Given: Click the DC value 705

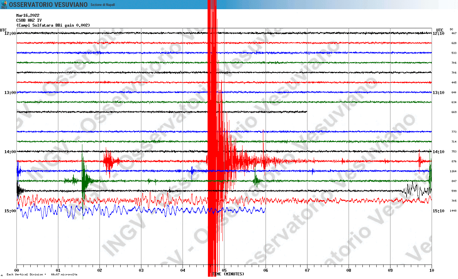Looking at the screenshot, I should (x=454, y=201).
